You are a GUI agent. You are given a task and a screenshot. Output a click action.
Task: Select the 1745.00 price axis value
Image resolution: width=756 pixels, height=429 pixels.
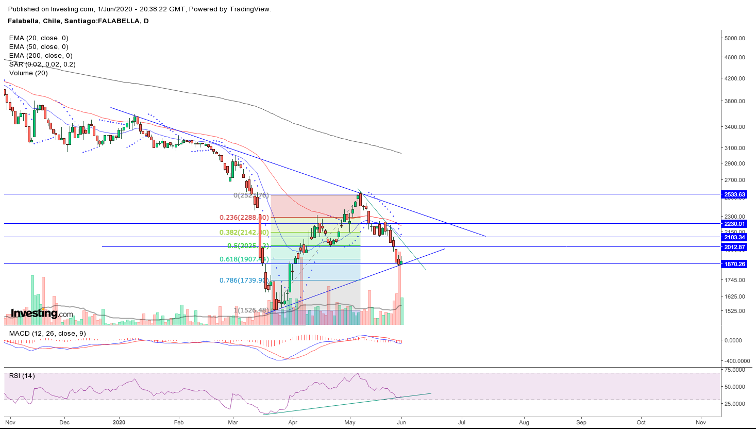pyautogui.click(x=735, y=280)
